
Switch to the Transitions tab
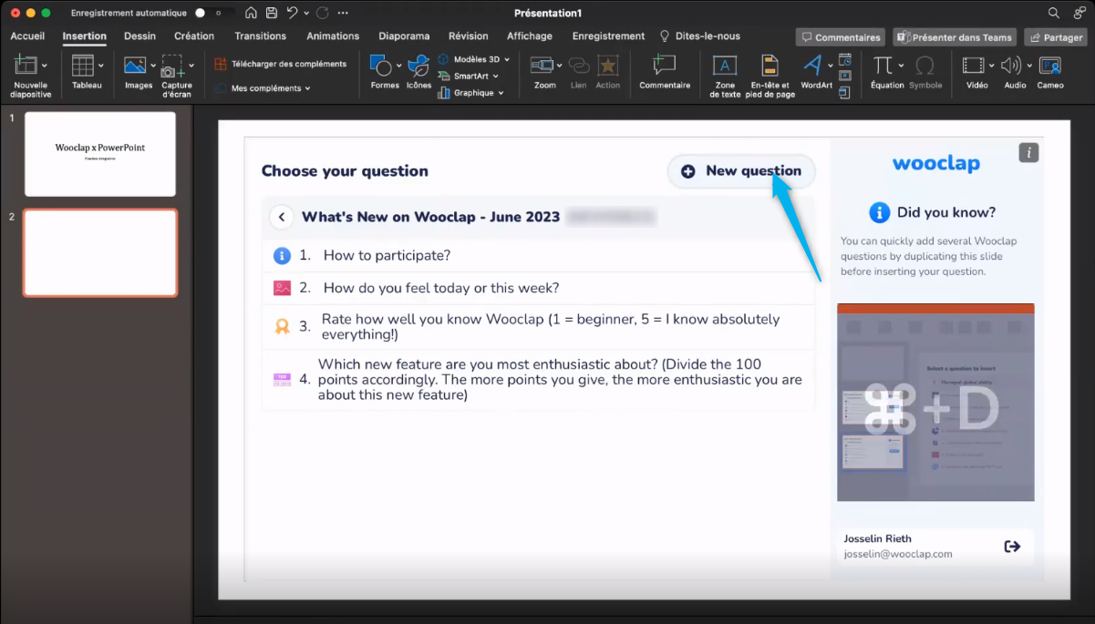click(260, 36)
